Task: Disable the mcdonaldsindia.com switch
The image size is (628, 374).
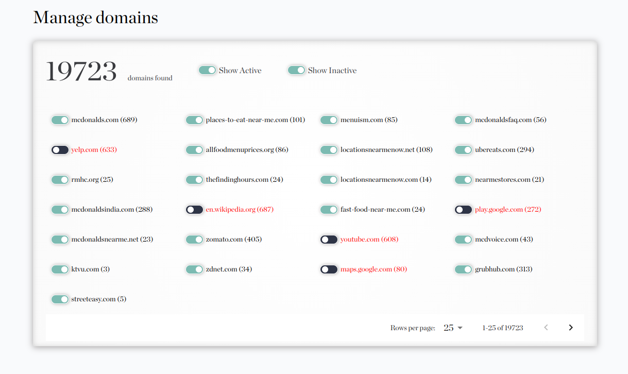Action: coord(60,210)
